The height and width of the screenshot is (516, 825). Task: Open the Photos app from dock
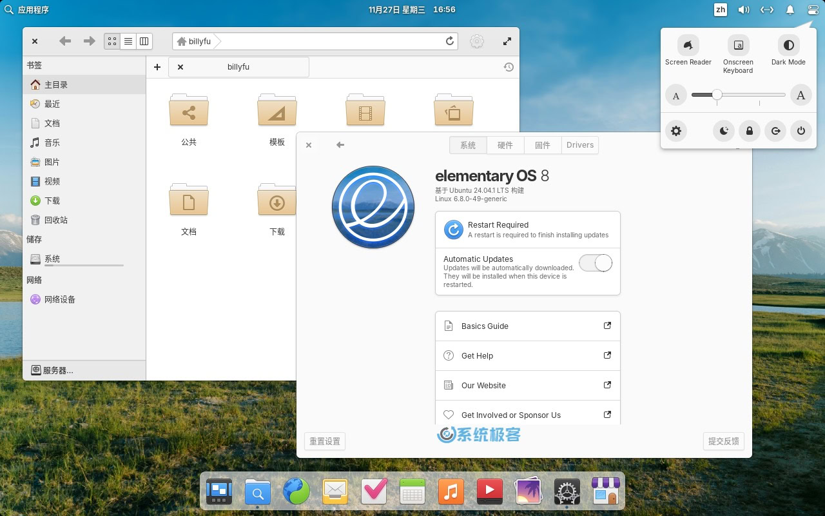click(529, 492)
